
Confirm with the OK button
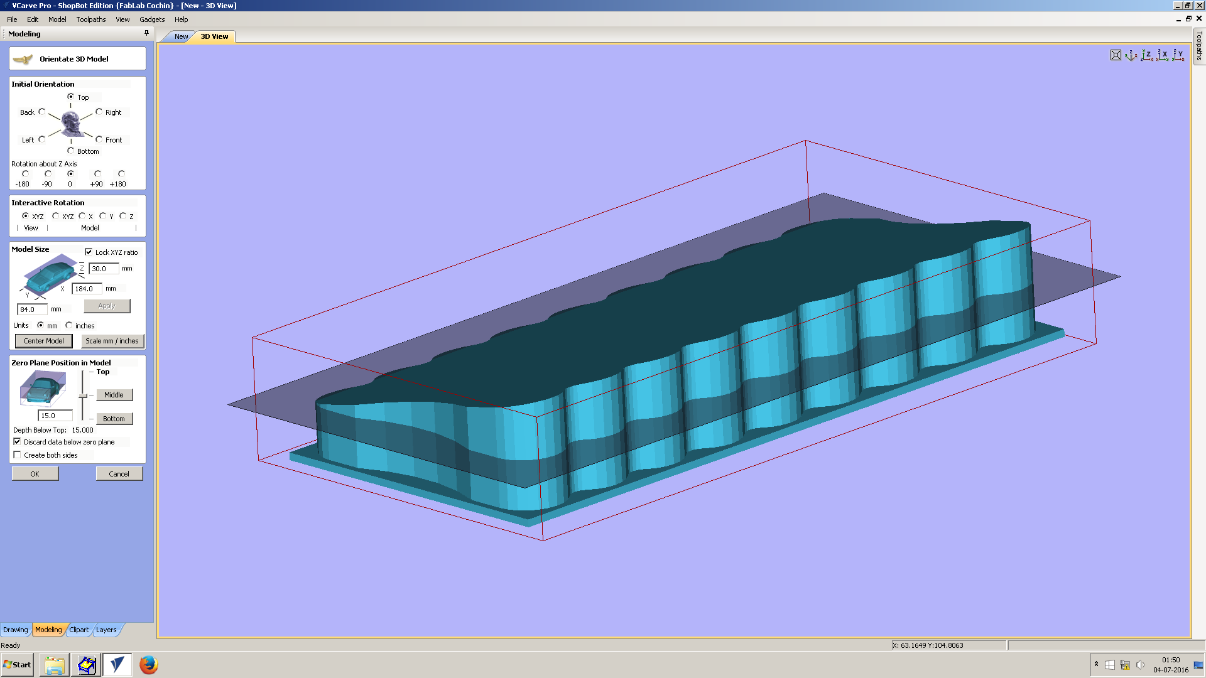tap(35, 474)
